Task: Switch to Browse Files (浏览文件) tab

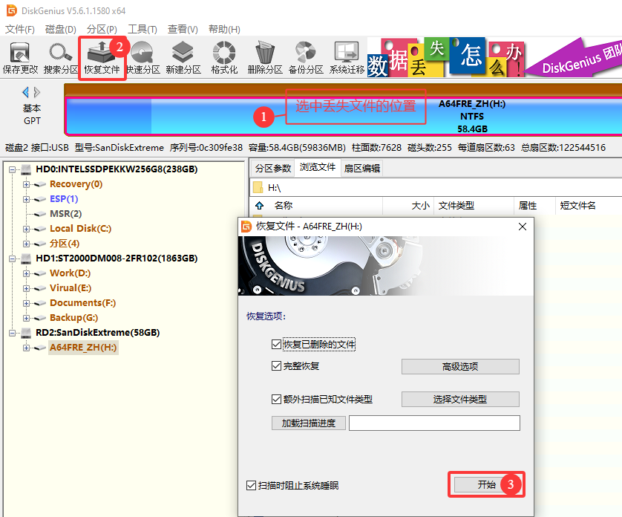Action: click(x=318, y=167)
